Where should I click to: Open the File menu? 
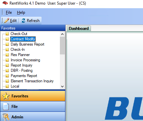click(x=9, y=12)
